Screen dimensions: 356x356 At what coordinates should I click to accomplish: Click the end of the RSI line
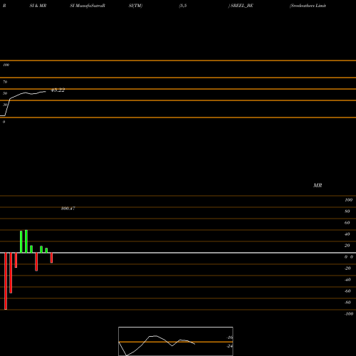click(x=46, y=91)
